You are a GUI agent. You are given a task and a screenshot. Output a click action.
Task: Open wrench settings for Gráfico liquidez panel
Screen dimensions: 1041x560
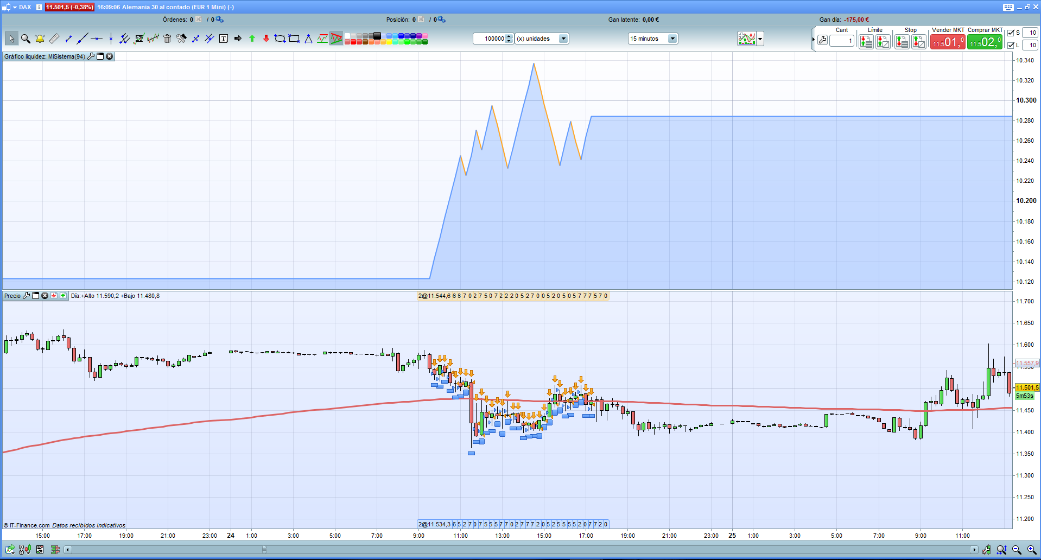click(91, 56)
